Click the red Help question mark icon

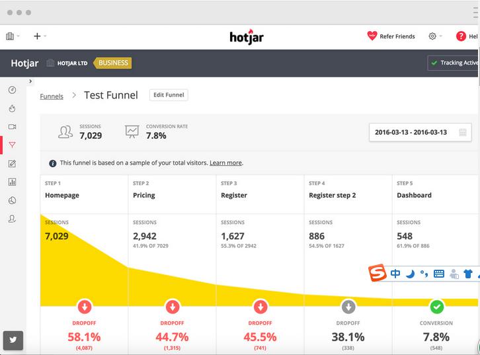coord(461,36)
